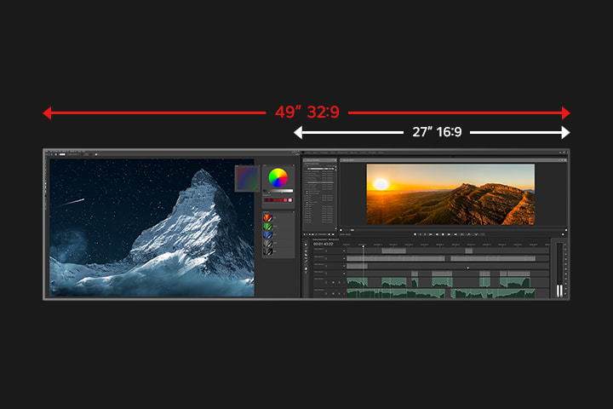Click the audio level meter
613x409 pixels.
click(559, 271)
